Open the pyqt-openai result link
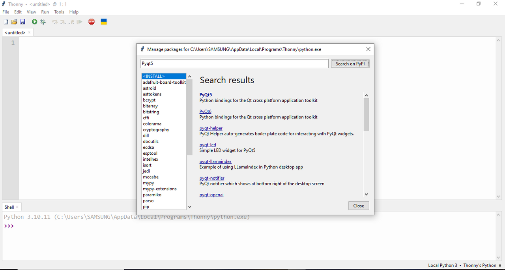Viewport: 505px width, 270px height. coord(211,195)
